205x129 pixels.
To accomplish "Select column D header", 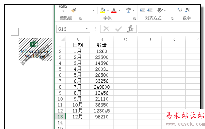I will 149,39.
